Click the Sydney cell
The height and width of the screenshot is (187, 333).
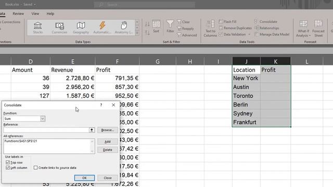[x=246, y=113]
